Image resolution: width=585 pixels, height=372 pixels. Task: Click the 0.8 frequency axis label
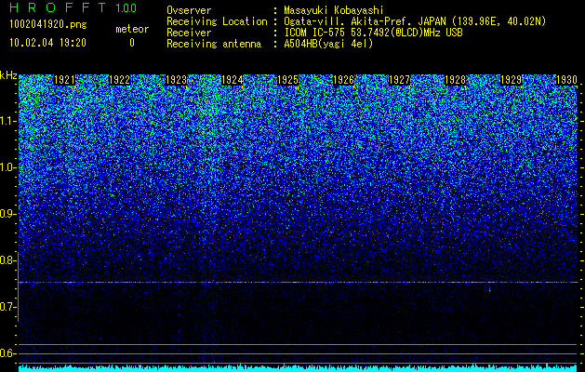(8, 260)
